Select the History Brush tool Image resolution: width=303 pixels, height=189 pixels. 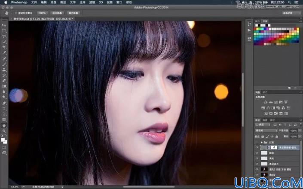[x=4, y=75]
